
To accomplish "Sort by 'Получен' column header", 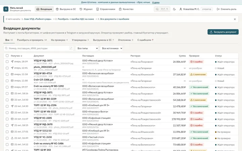I will coord(16,56).
